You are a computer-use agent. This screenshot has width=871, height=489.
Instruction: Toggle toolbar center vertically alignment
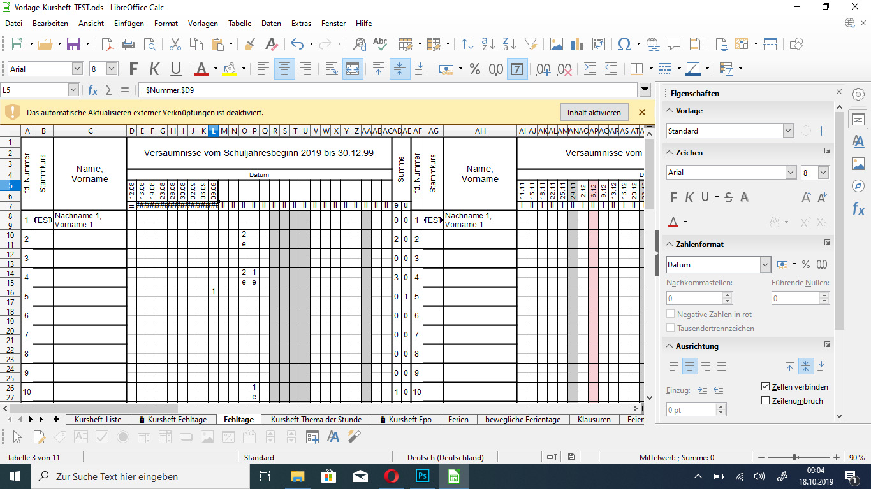[399, 69]
